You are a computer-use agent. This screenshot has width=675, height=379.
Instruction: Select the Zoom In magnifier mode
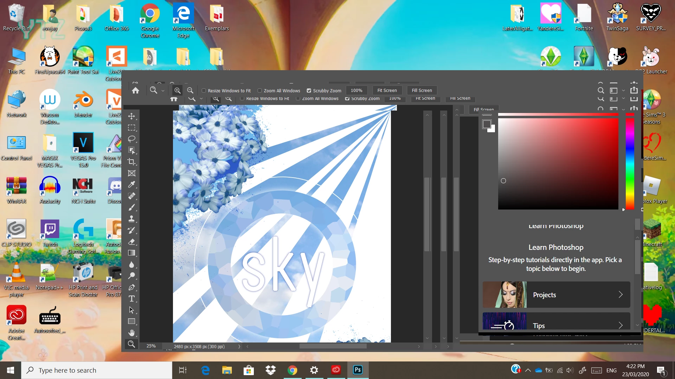(x=178, y=91)
